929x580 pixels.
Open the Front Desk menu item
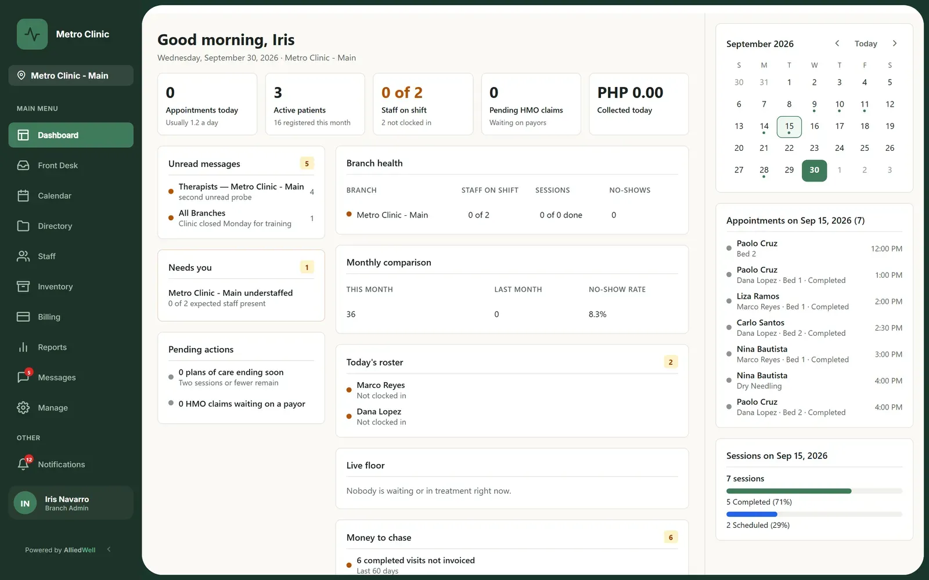coord(71,165)
